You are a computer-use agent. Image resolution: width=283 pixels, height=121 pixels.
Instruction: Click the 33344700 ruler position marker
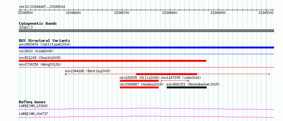coord(122,13)
